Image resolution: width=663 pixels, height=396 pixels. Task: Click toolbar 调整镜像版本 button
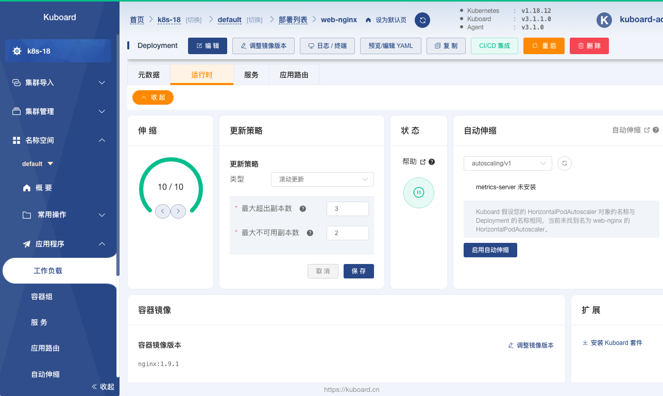263,46
